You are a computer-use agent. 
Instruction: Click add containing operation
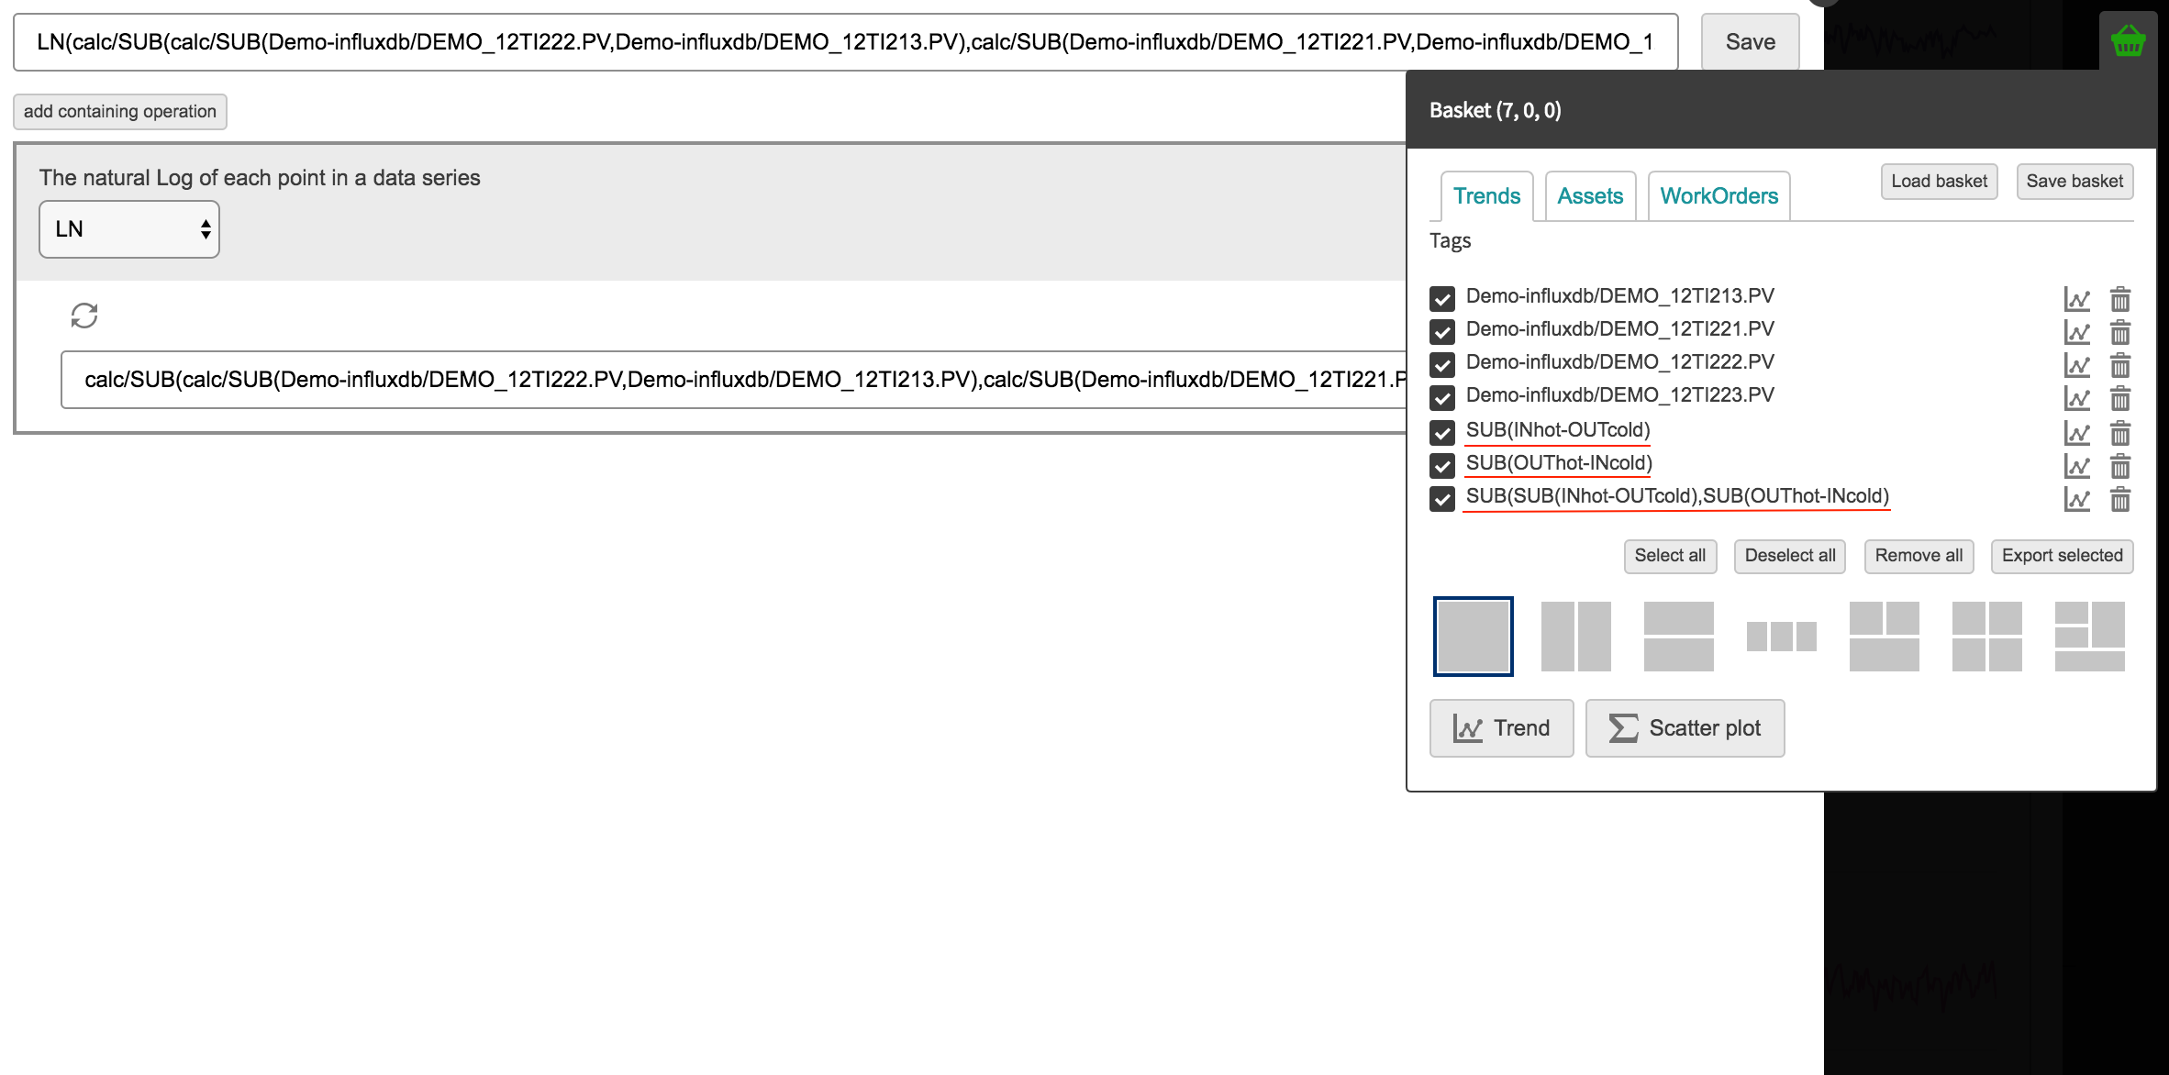(x=120, y=112)
